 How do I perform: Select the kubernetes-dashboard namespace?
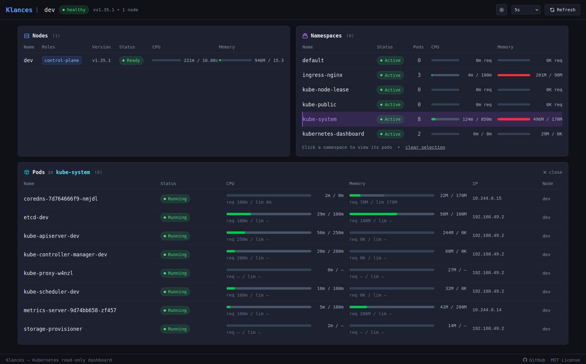tap(432, 134)
